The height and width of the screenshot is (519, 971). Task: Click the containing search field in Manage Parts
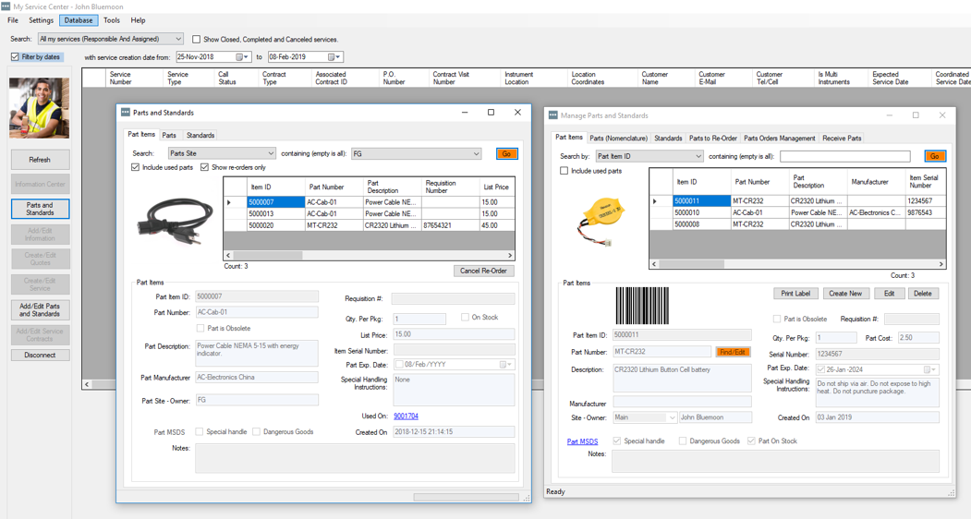click(844, 157)
